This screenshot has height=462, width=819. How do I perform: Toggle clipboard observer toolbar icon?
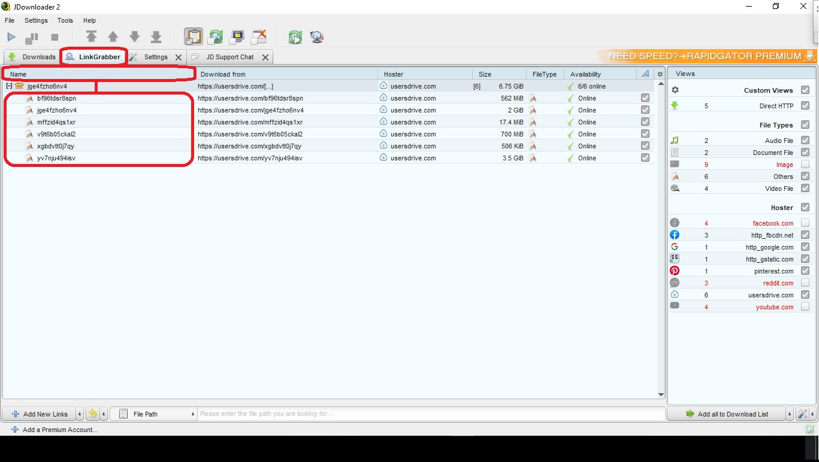click(193, 37)
